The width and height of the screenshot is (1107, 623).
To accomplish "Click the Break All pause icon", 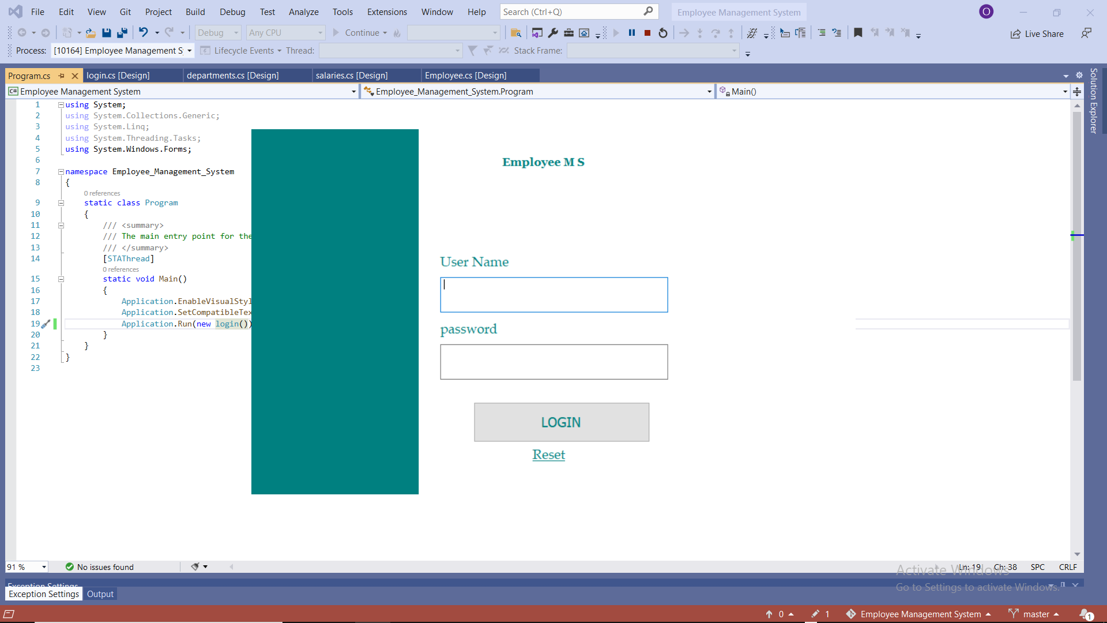I will coord(632,33).
